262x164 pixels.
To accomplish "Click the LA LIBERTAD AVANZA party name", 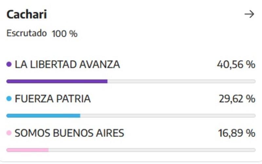I will point(67,65).
